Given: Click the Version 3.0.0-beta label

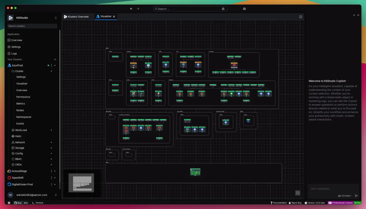Looking at the screenshot, I should (314, 203).
